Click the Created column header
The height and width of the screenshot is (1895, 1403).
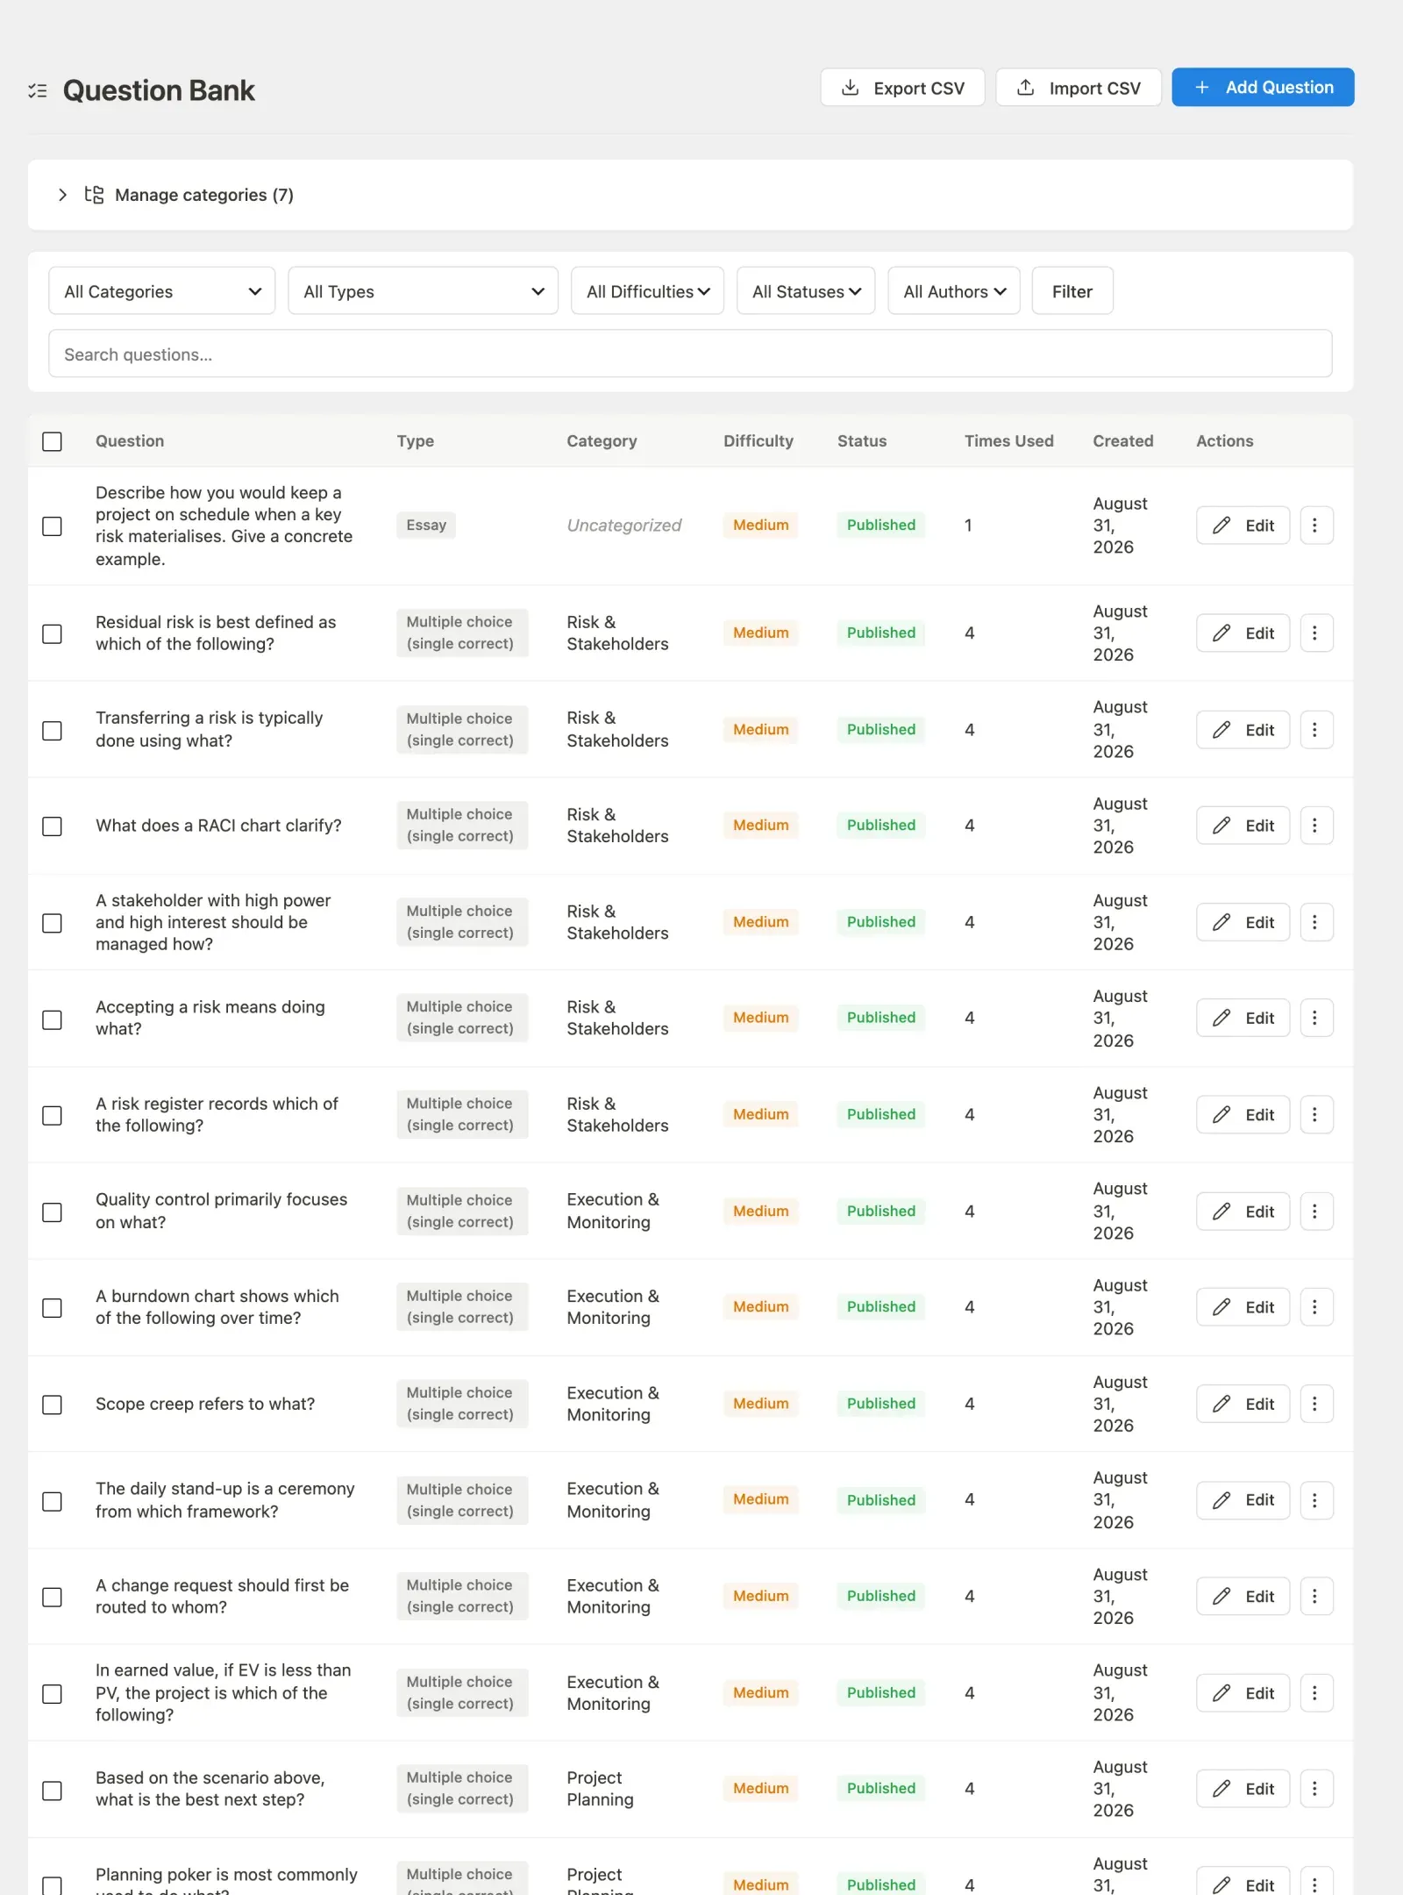click(x=1122, y=441)
